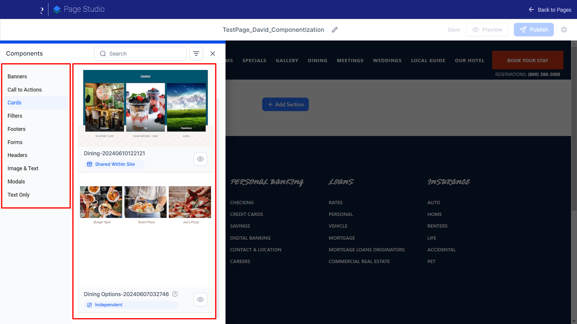This screenshot has width=577, height=324.
Task: Click the reservations phone number (800) 388-3000
Action: click(x=544, y=74)
